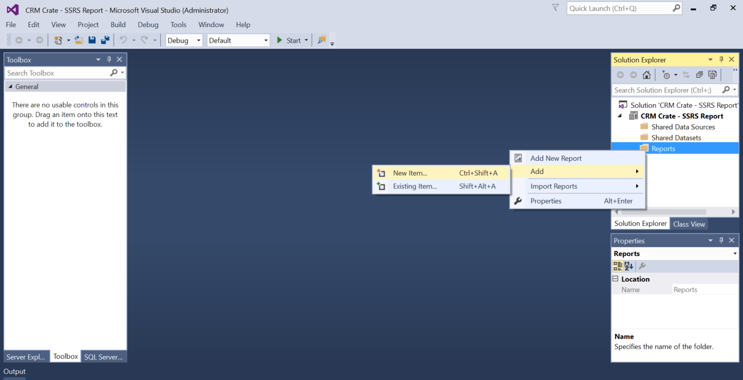The image size is (743, 380).
Task: Collapse the Location category in Properties
Action: tap(615, 279)
